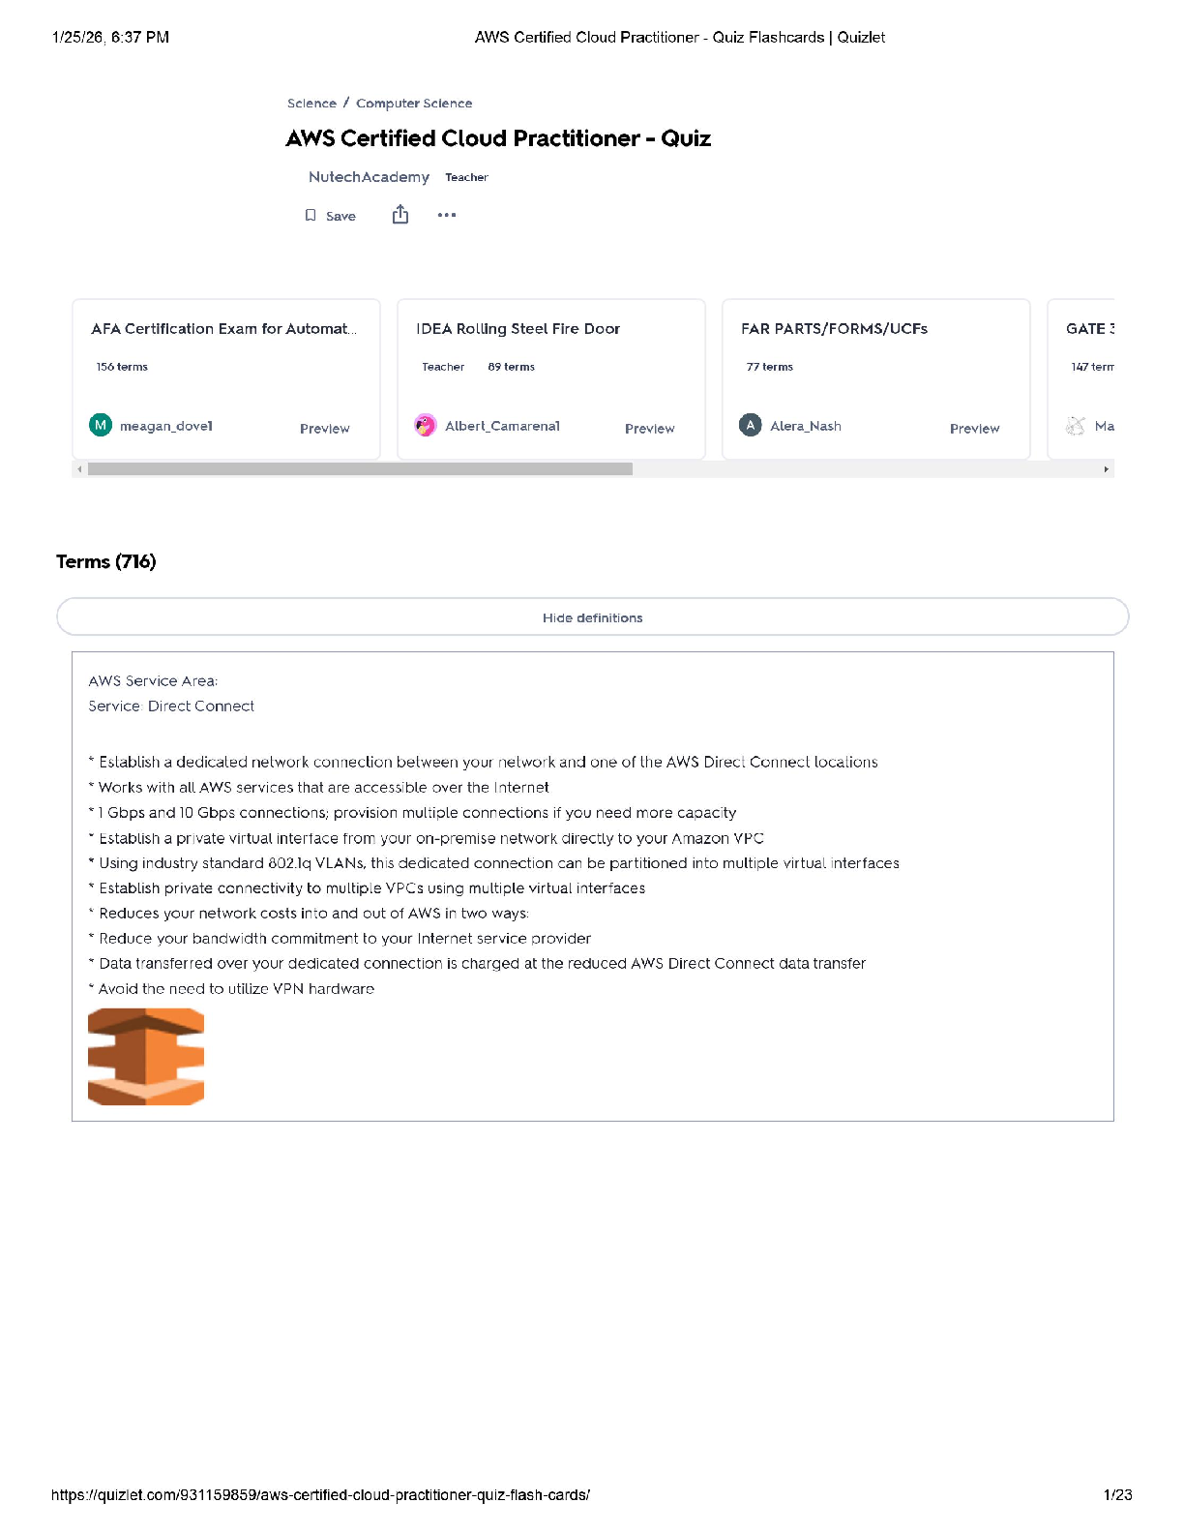Screen dimensions: 1184x1533
Task: Click the share icon
Action: coord(400,215)
